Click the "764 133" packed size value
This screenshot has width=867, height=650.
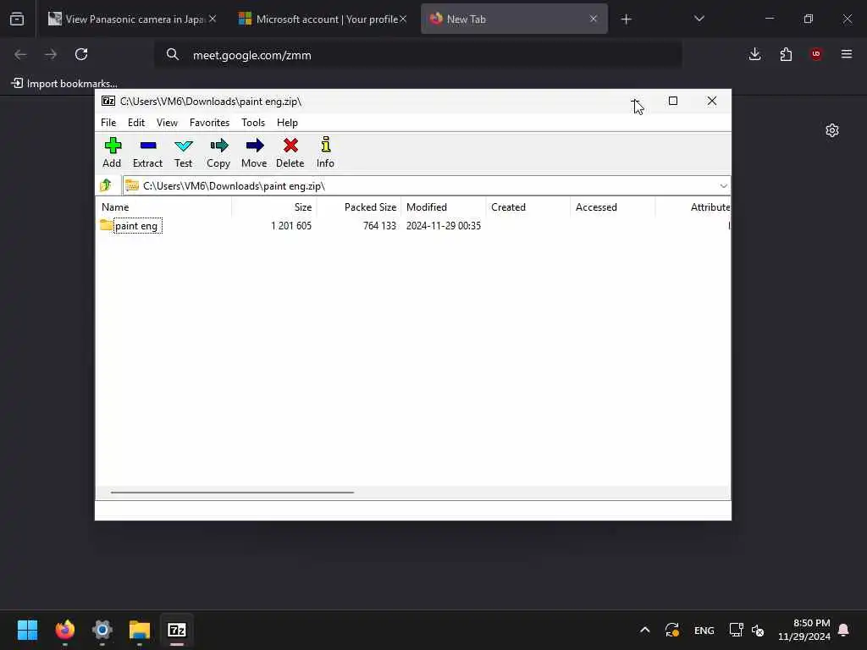coord(379,225)
